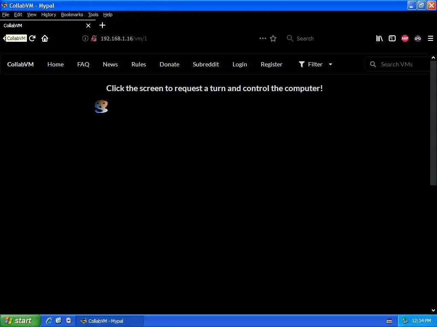Reload the current page
Image resolution: width=437 pixels, height=327 pixels.
click(x=32, y=38)
